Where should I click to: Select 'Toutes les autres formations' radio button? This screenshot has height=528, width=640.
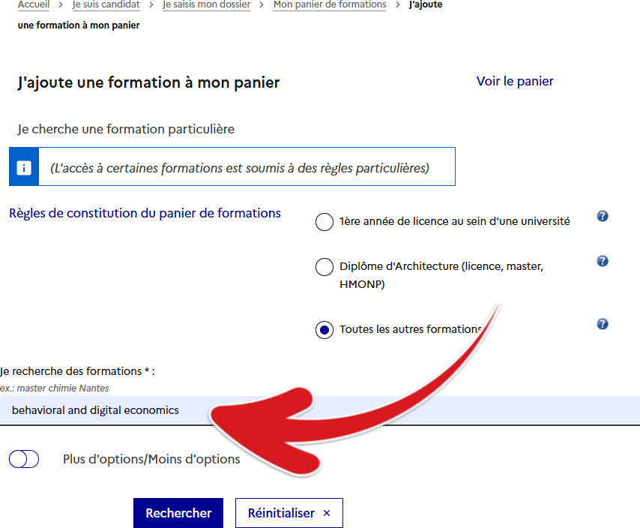(324, 330)
